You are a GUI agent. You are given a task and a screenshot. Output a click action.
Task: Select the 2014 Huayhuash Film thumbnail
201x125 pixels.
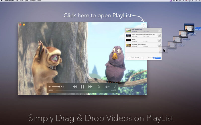pyautogui.click(x=128, y=35)
